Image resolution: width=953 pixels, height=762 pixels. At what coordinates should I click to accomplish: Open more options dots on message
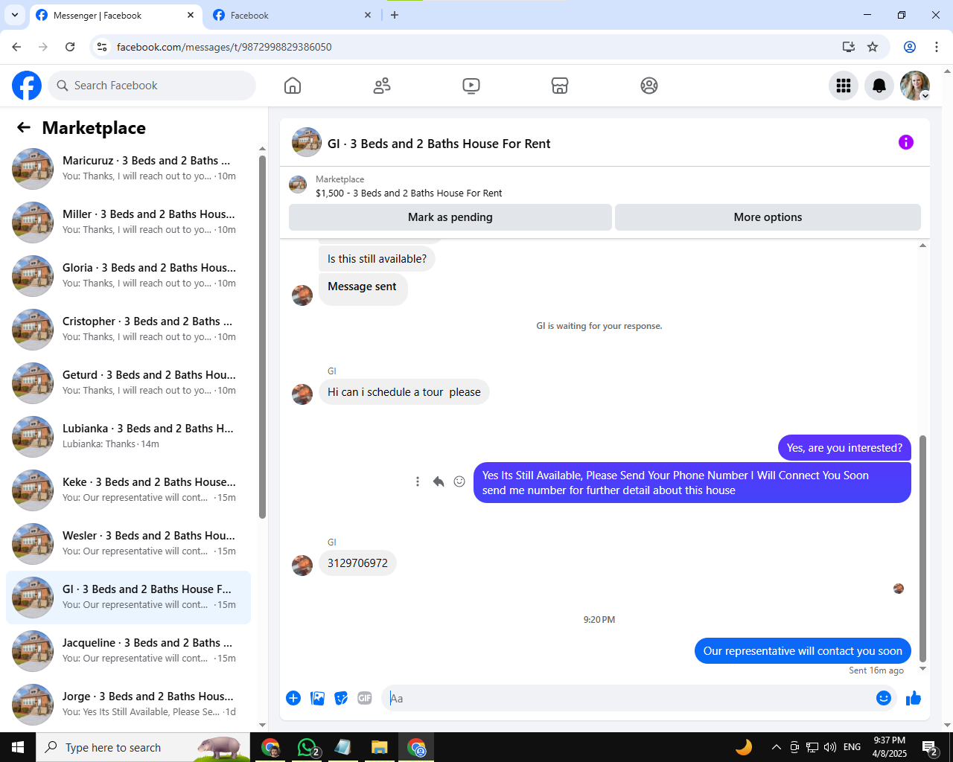[x=418, y=481]
